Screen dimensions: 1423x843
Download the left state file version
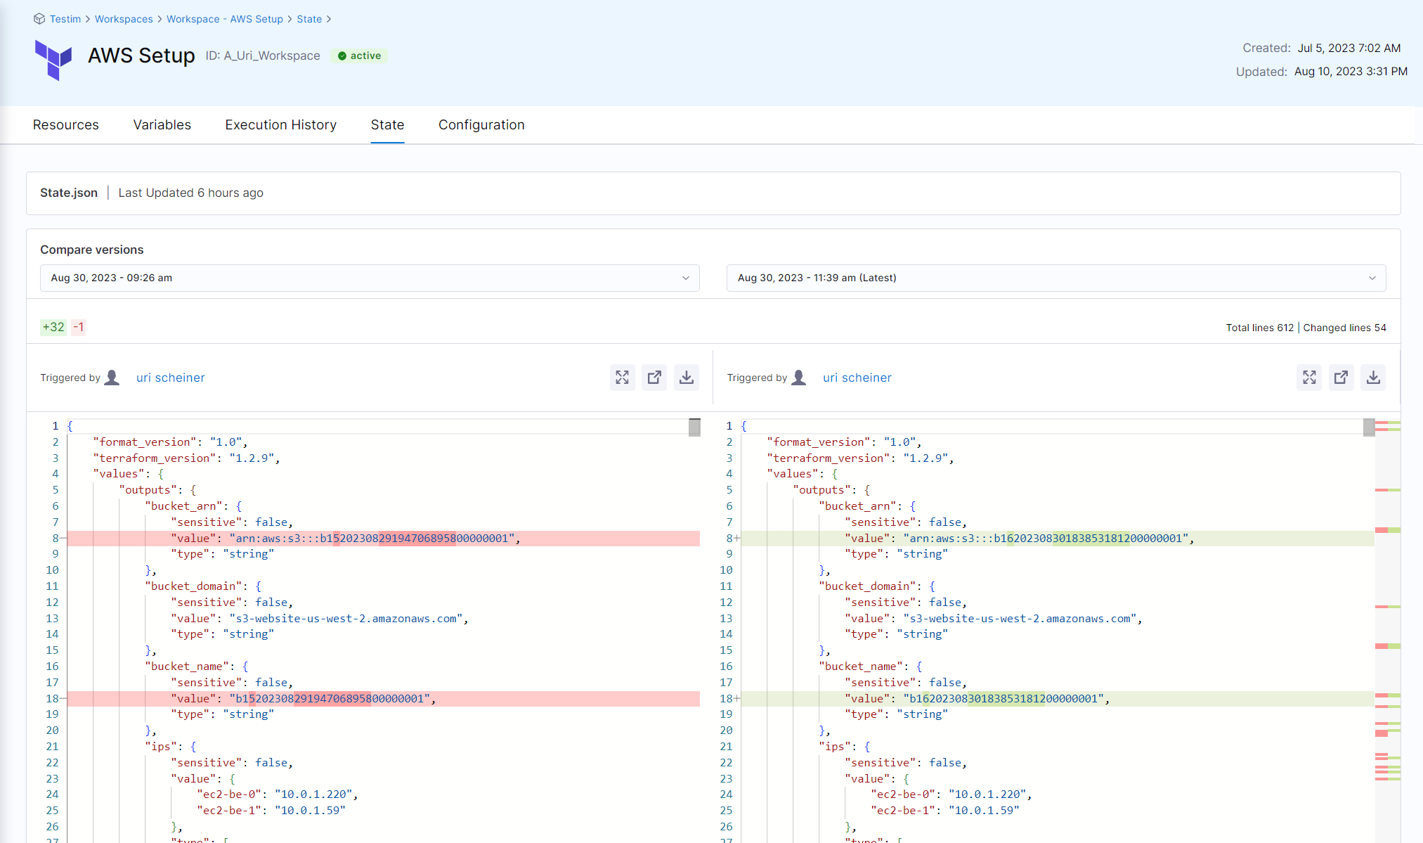pos(687,378)
